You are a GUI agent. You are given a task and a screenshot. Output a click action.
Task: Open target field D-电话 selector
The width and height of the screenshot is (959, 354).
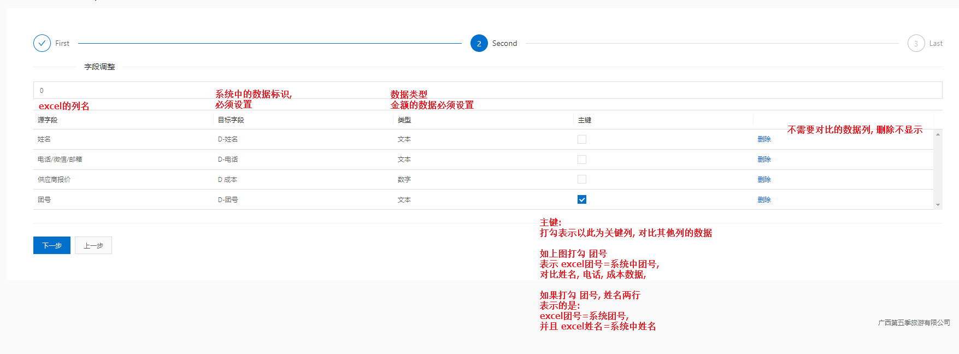pyautogui.click(x=228, y=160)
